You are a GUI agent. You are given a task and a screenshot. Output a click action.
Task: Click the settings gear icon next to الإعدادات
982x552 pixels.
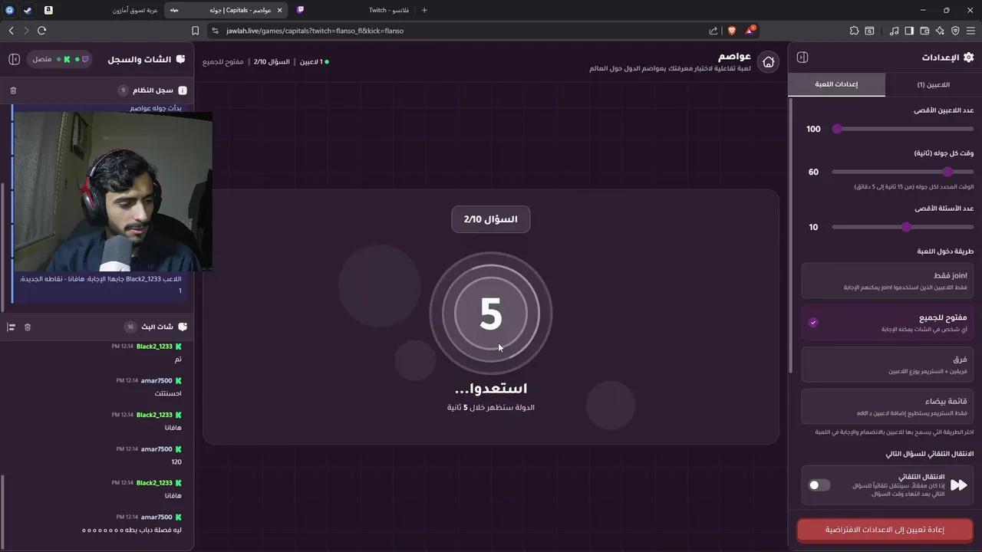click(968, 58)
